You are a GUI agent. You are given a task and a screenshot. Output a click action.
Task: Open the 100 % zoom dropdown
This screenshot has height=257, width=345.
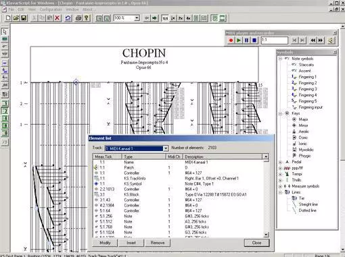coord(137,18)
